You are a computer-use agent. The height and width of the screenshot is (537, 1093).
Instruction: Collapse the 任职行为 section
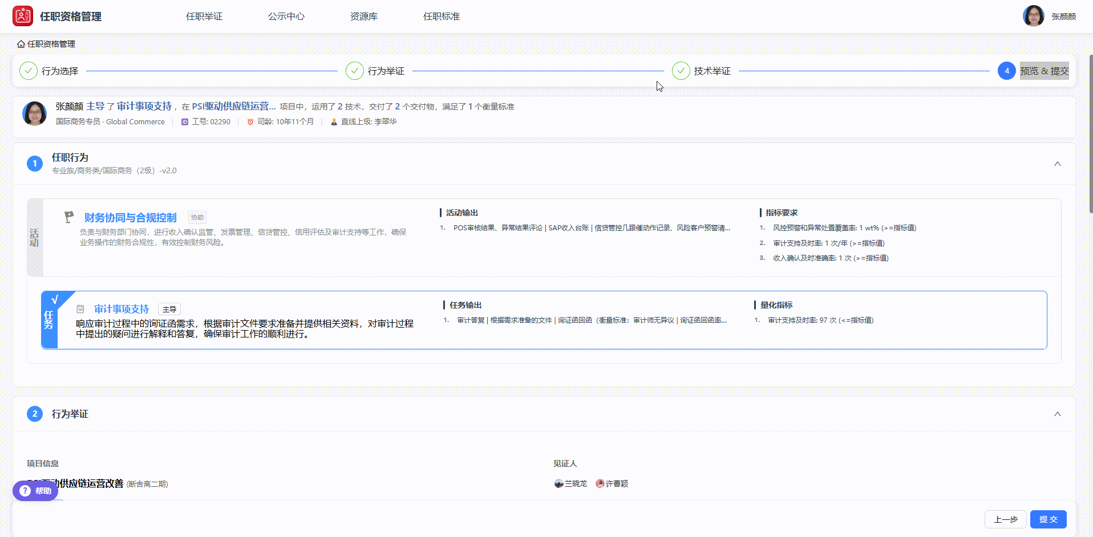pos(1057,164)
